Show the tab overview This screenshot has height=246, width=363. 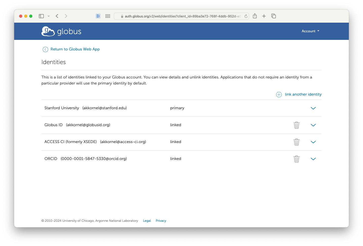tap(274, 16)
